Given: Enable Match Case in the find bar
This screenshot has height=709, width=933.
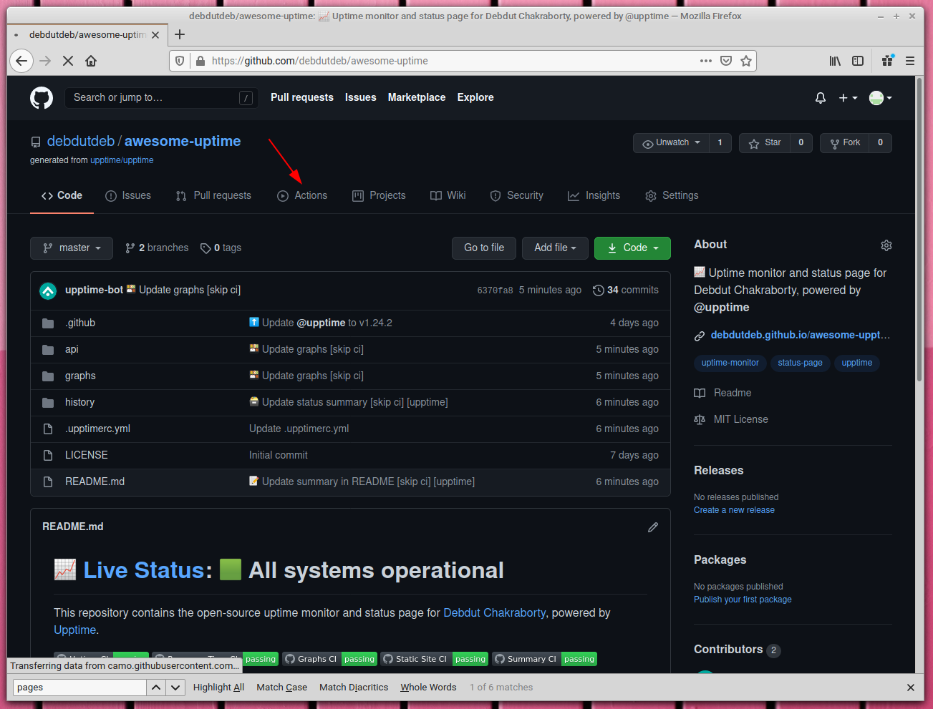Looking at the screenshot, I should 281,687.
